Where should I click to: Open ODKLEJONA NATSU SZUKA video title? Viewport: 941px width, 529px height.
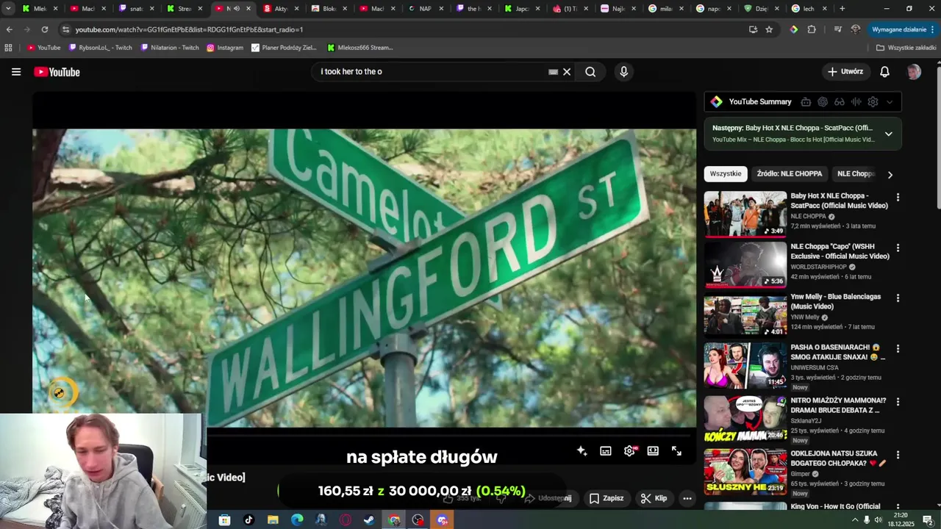pos(838,458)
